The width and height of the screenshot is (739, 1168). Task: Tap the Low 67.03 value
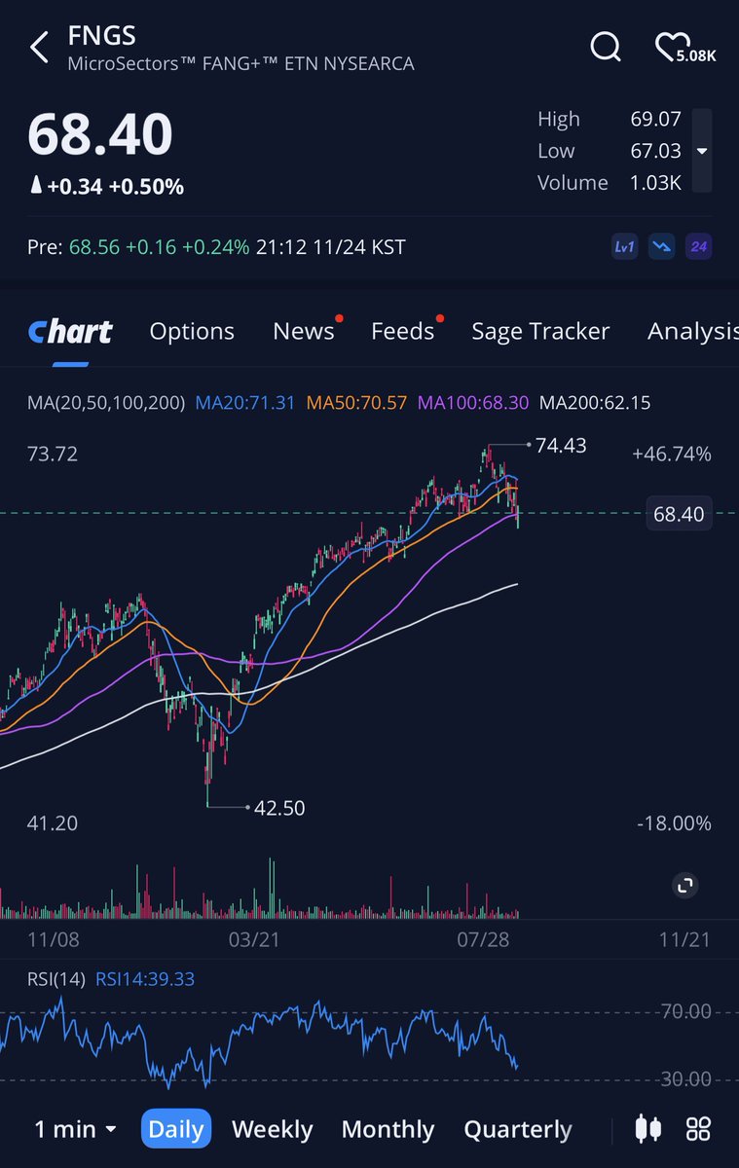click(655, 151)
